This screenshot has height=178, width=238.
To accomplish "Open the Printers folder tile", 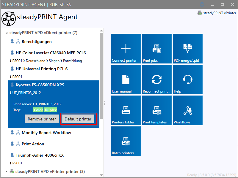I will click(126, 110).
